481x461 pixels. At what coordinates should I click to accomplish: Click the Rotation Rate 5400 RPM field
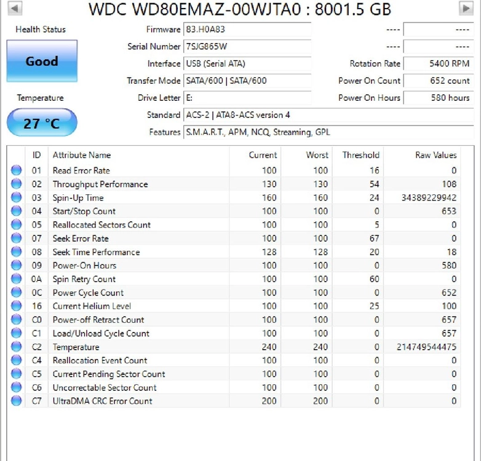coord(439,64)
